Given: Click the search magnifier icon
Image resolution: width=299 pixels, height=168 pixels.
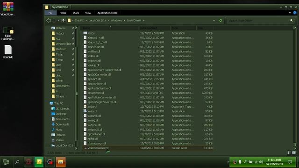Looking at the screenshot, I should pyautogui.click(x=292, y=21).
